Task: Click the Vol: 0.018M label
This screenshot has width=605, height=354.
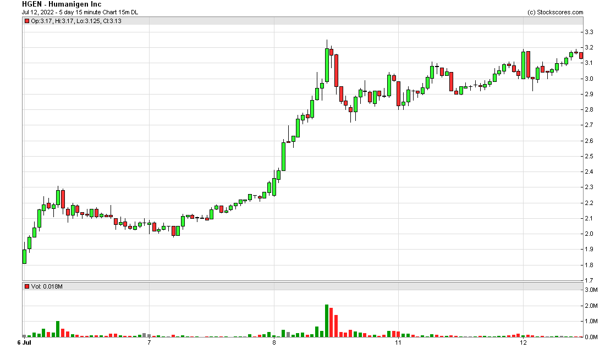Action: coord(47,286)
